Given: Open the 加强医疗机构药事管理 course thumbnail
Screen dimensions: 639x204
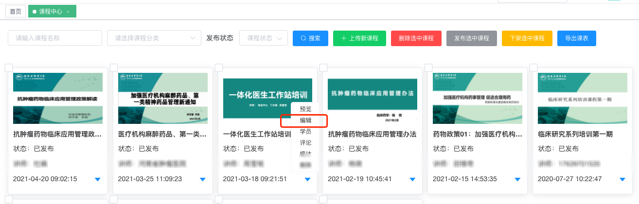Looking at the screenshot, I should click(x=478, y=99).
